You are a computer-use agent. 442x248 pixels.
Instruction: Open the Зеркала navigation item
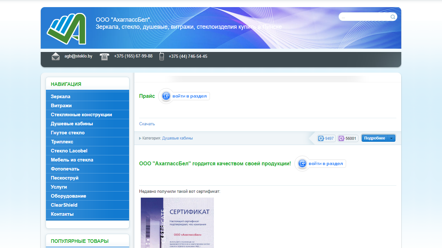tap(87, 97)
